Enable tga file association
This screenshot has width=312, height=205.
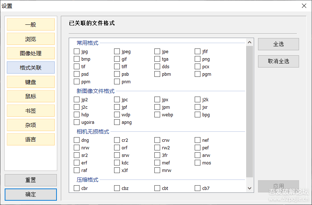[157, 59]
